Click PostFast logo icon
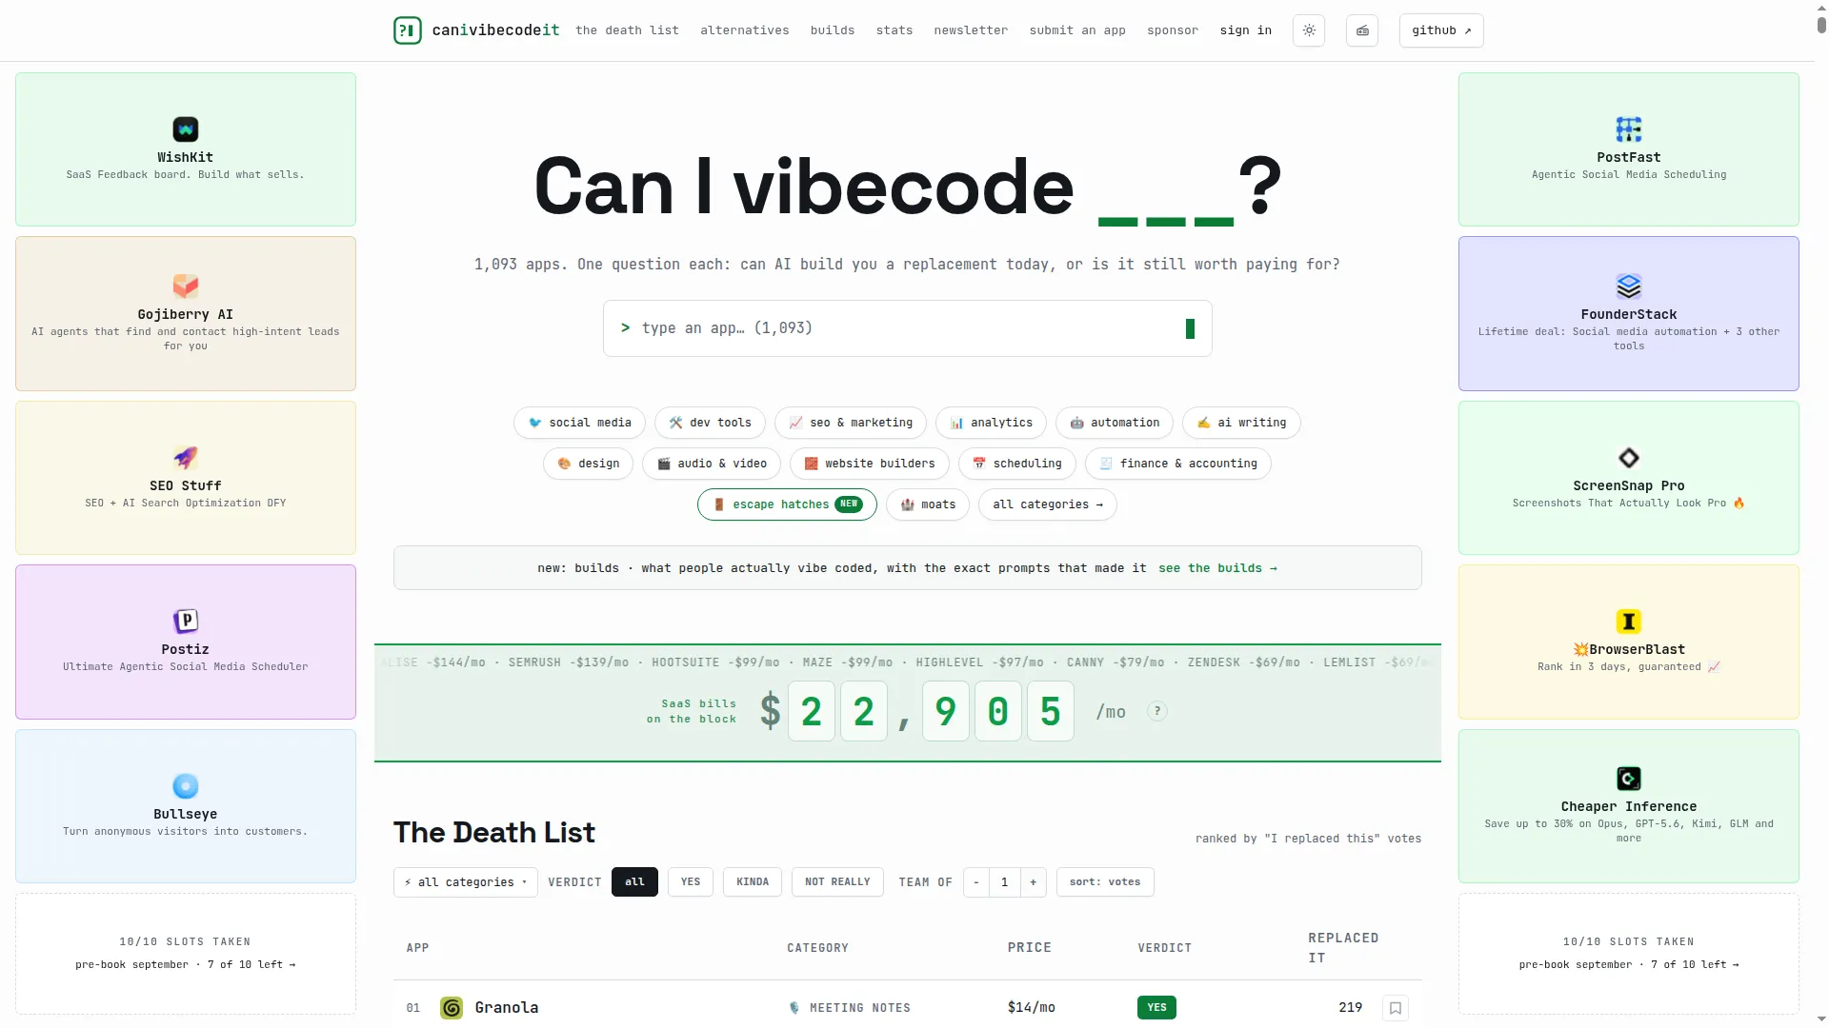 (1629, 128)
